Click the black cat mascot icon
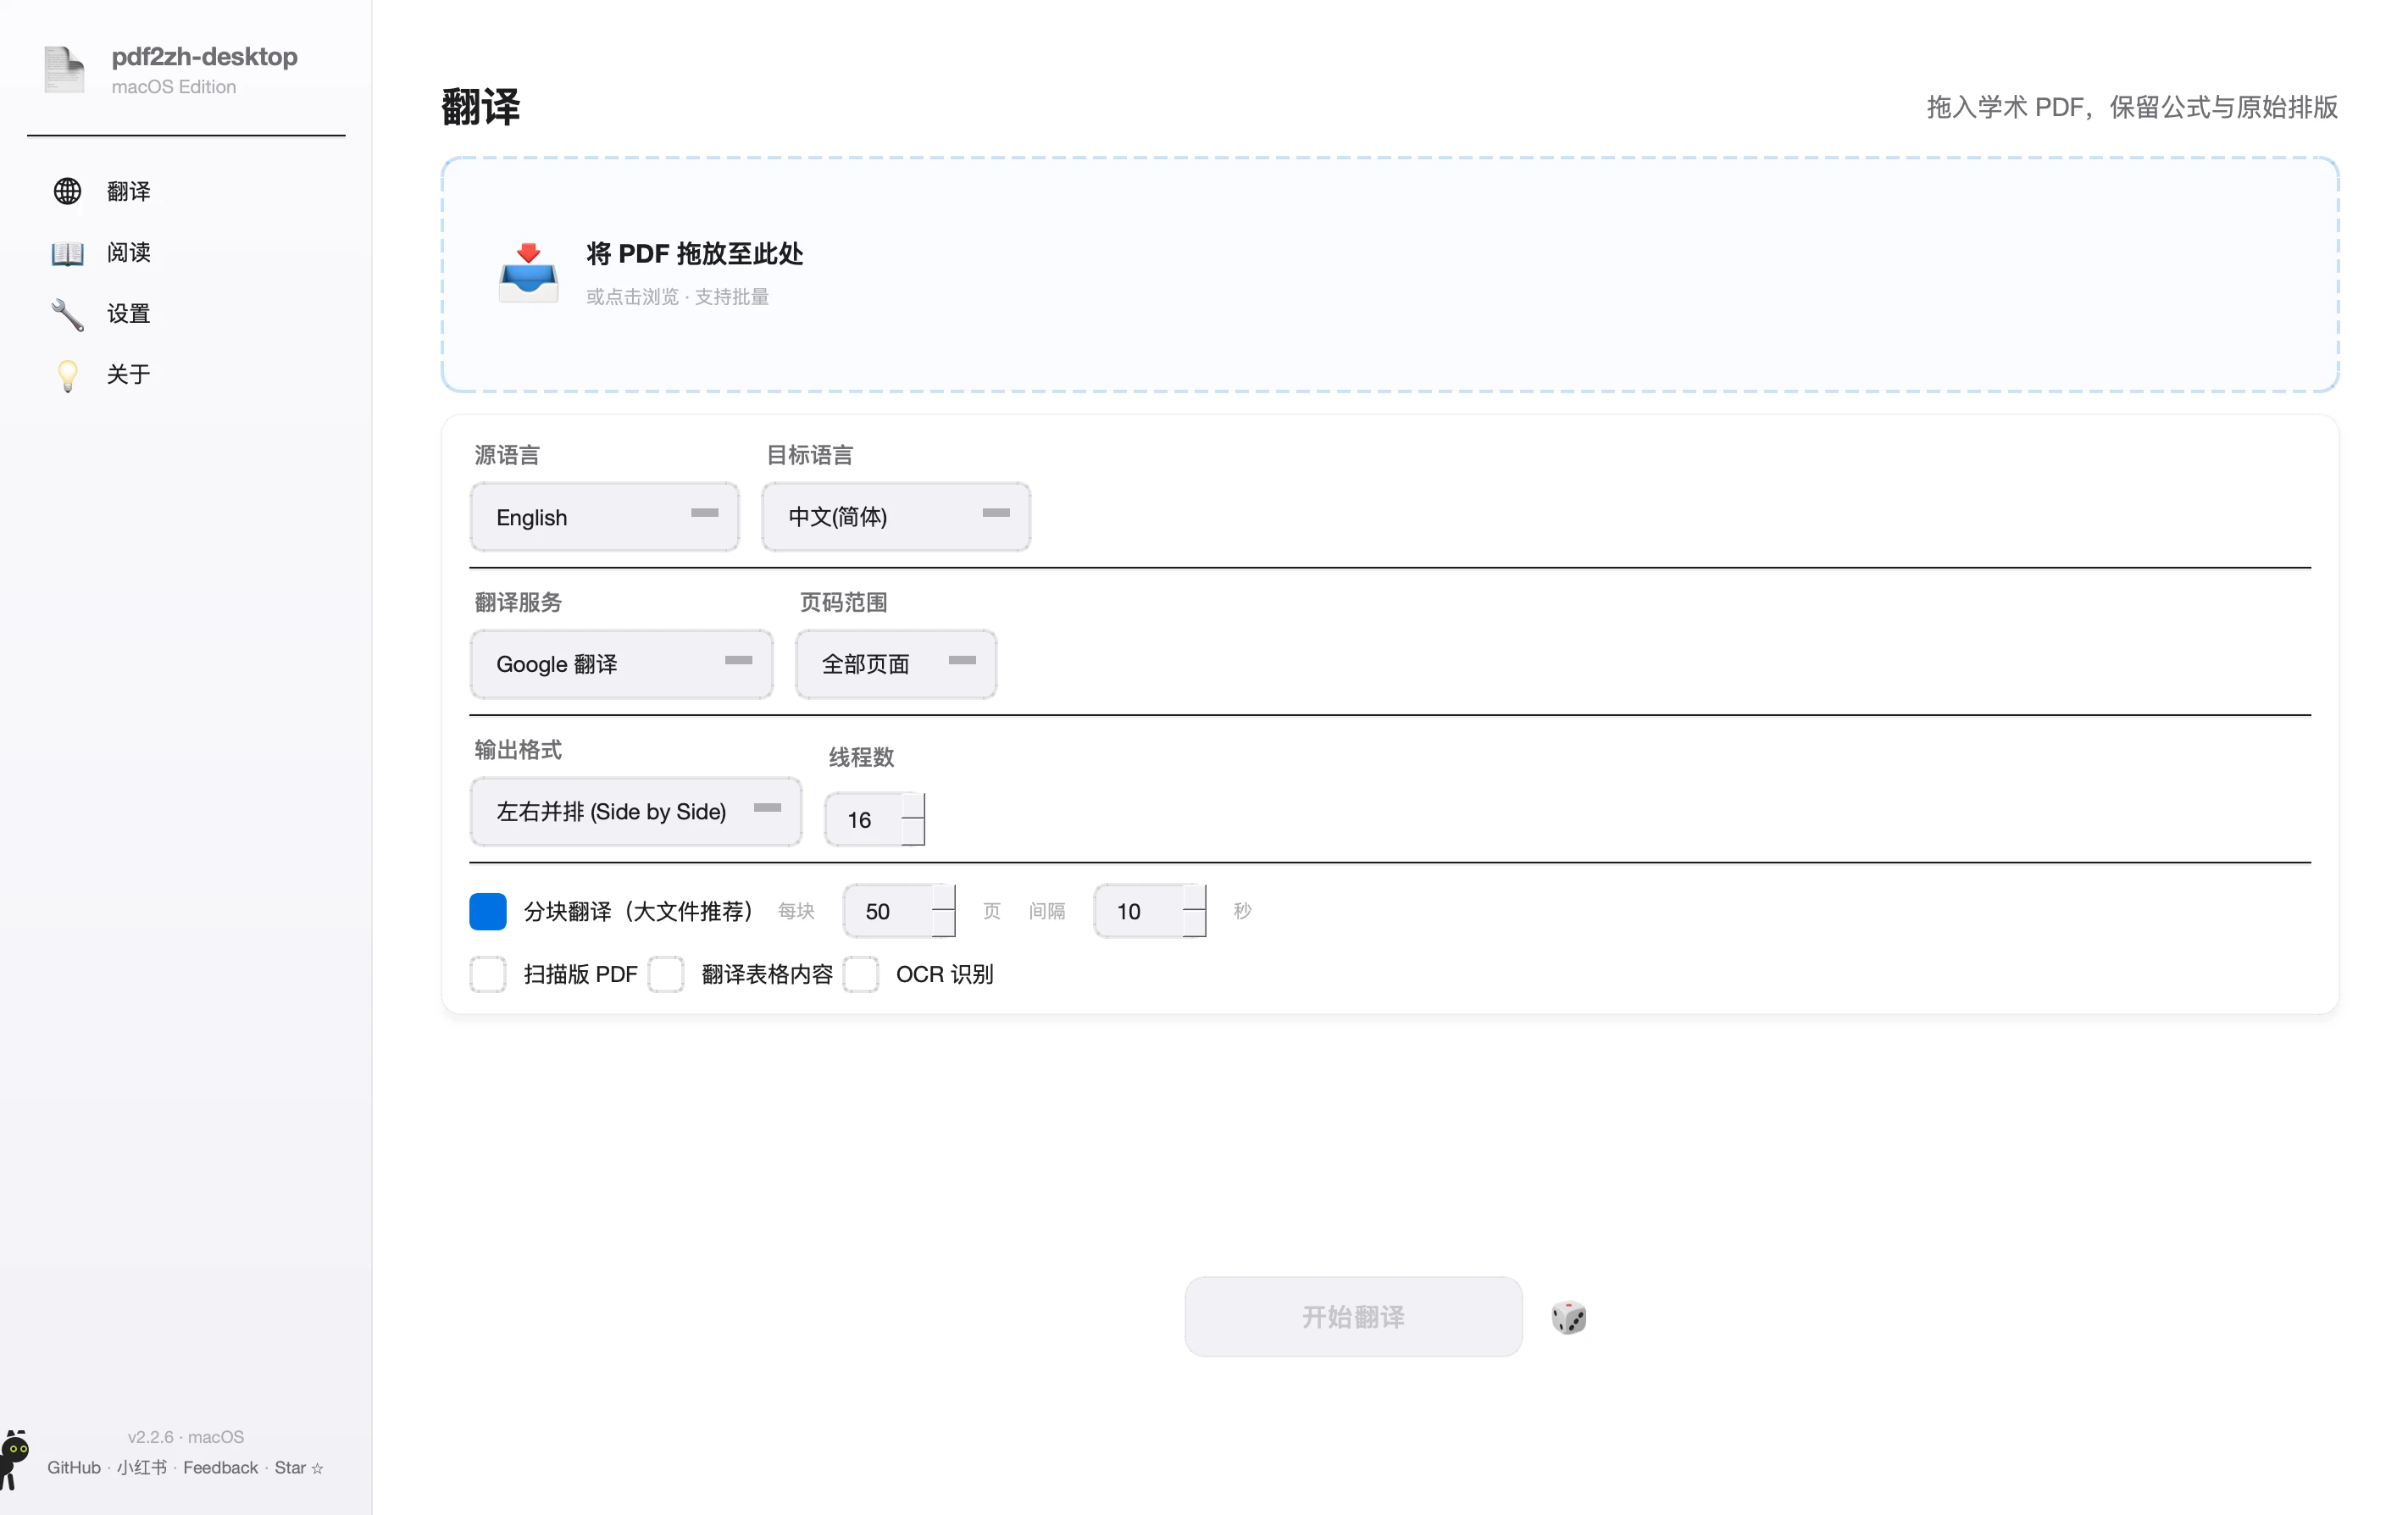The height and width of the screenshot is (1515, 2408). coord(14,1460)
